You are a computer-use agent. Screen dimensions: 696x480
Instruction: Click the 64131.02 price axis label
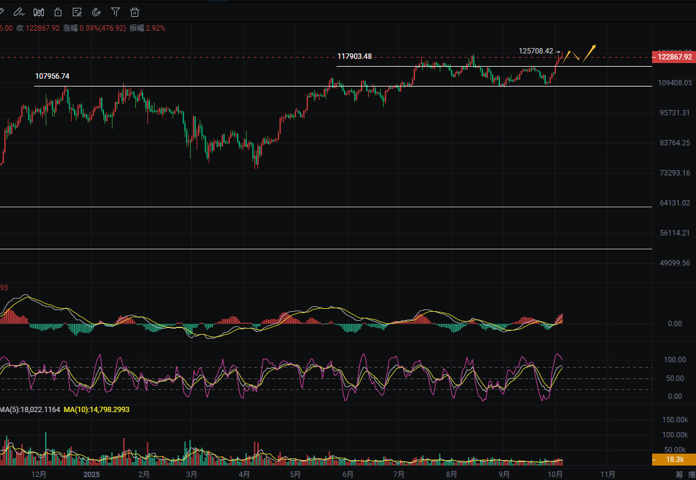click(x=674, y=203)
